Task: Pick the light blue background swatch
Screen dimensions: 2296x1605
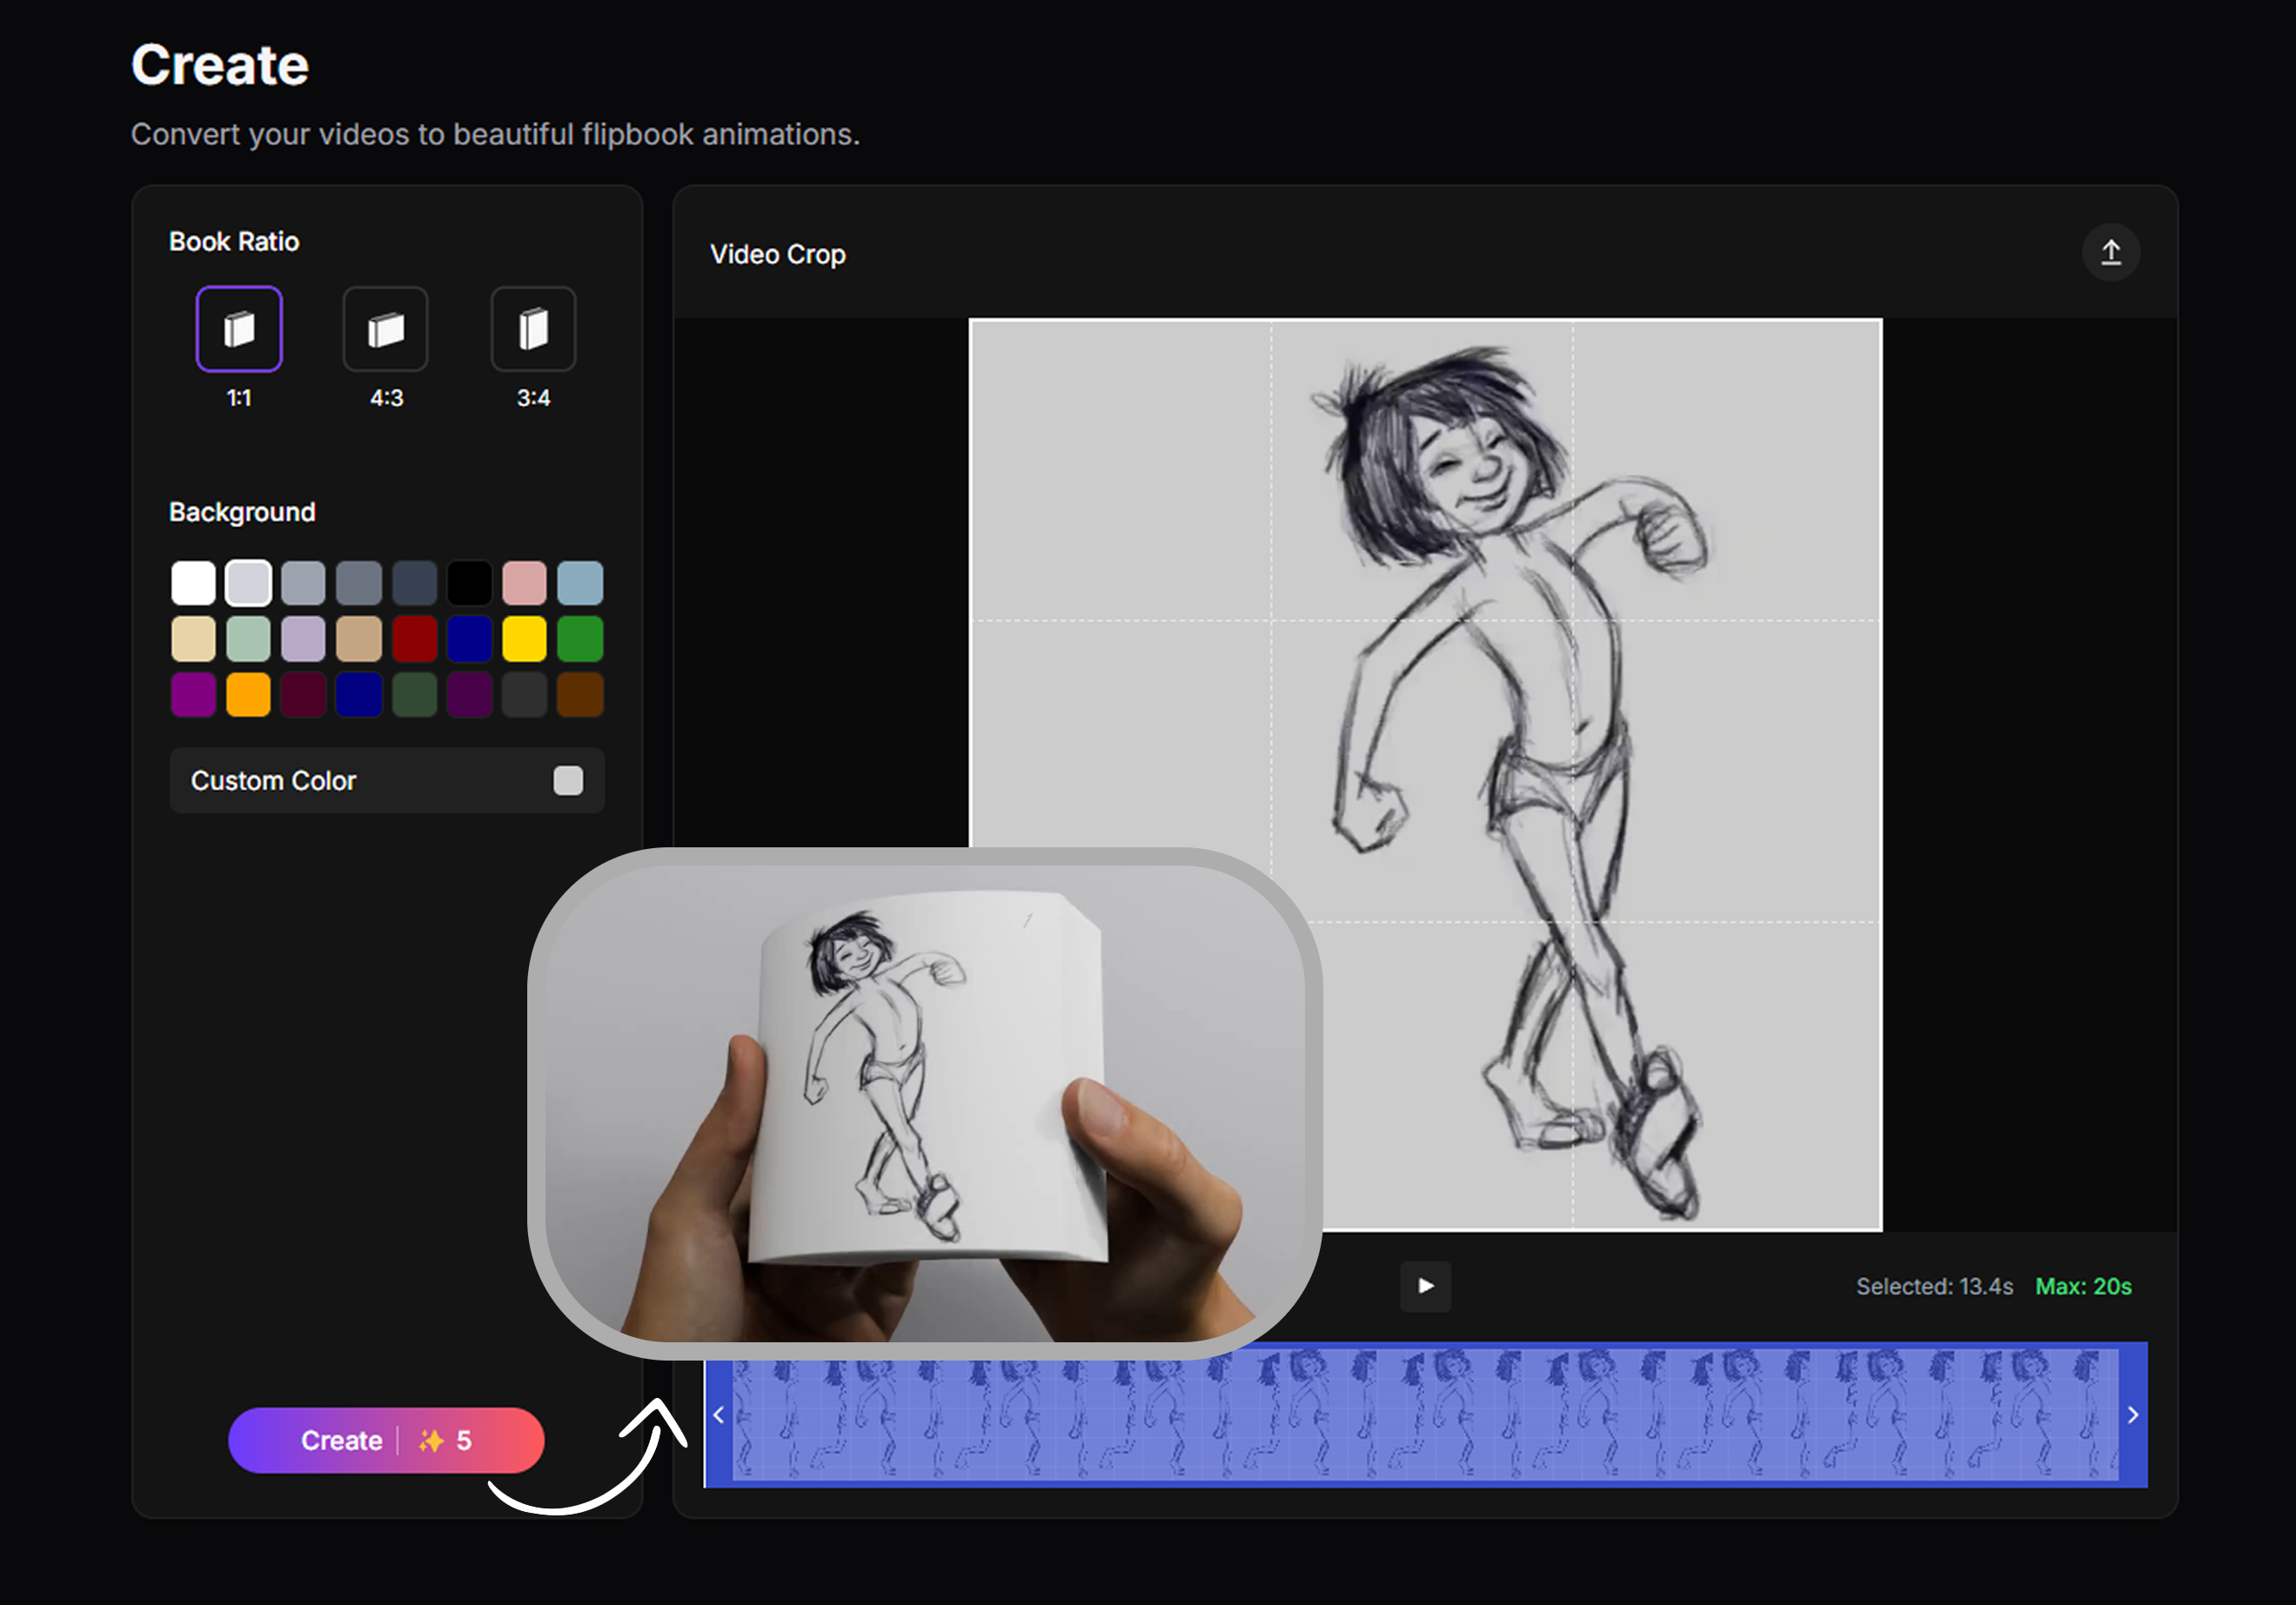Action: click(580, 583)
